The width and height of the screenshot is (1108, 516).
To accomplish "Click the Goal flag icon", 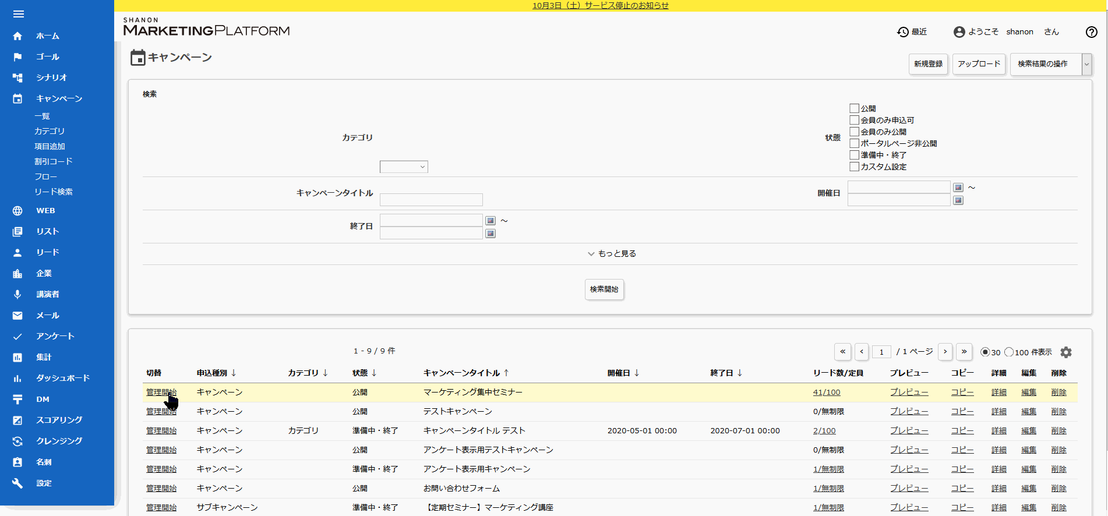I will click(17, 57).
